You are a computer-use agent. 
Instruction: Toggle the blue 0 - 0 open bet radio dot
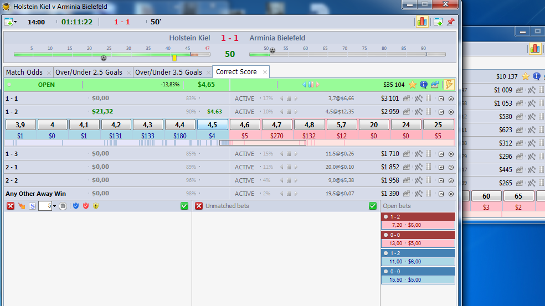click(386, 272)
